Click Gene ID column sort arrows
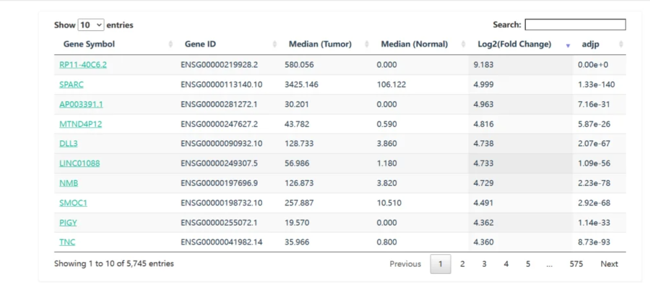This screenshot has width=650, height=302. coord(274,45)
